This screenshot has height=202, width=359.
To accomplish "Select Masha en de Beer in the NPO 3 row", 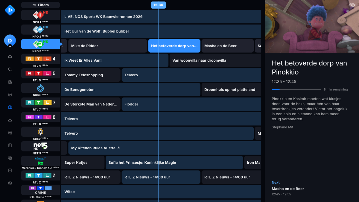I will tap(228, 46).
